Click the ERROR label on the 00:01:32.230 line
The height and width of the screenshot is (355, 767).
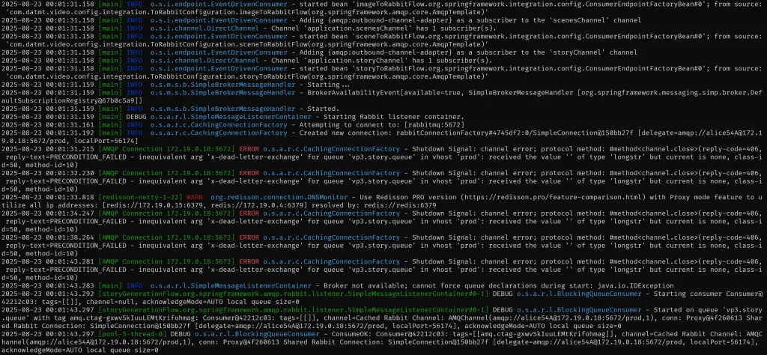pos(249,172)
